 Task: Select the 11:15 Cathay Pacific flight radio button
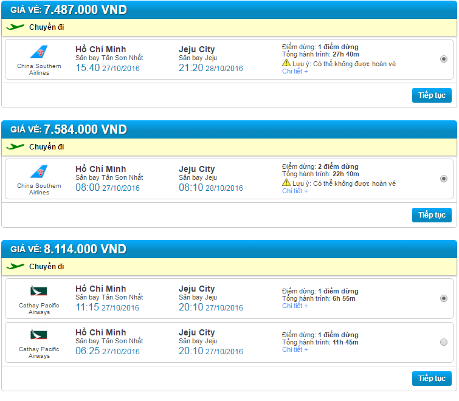[443, 298]
